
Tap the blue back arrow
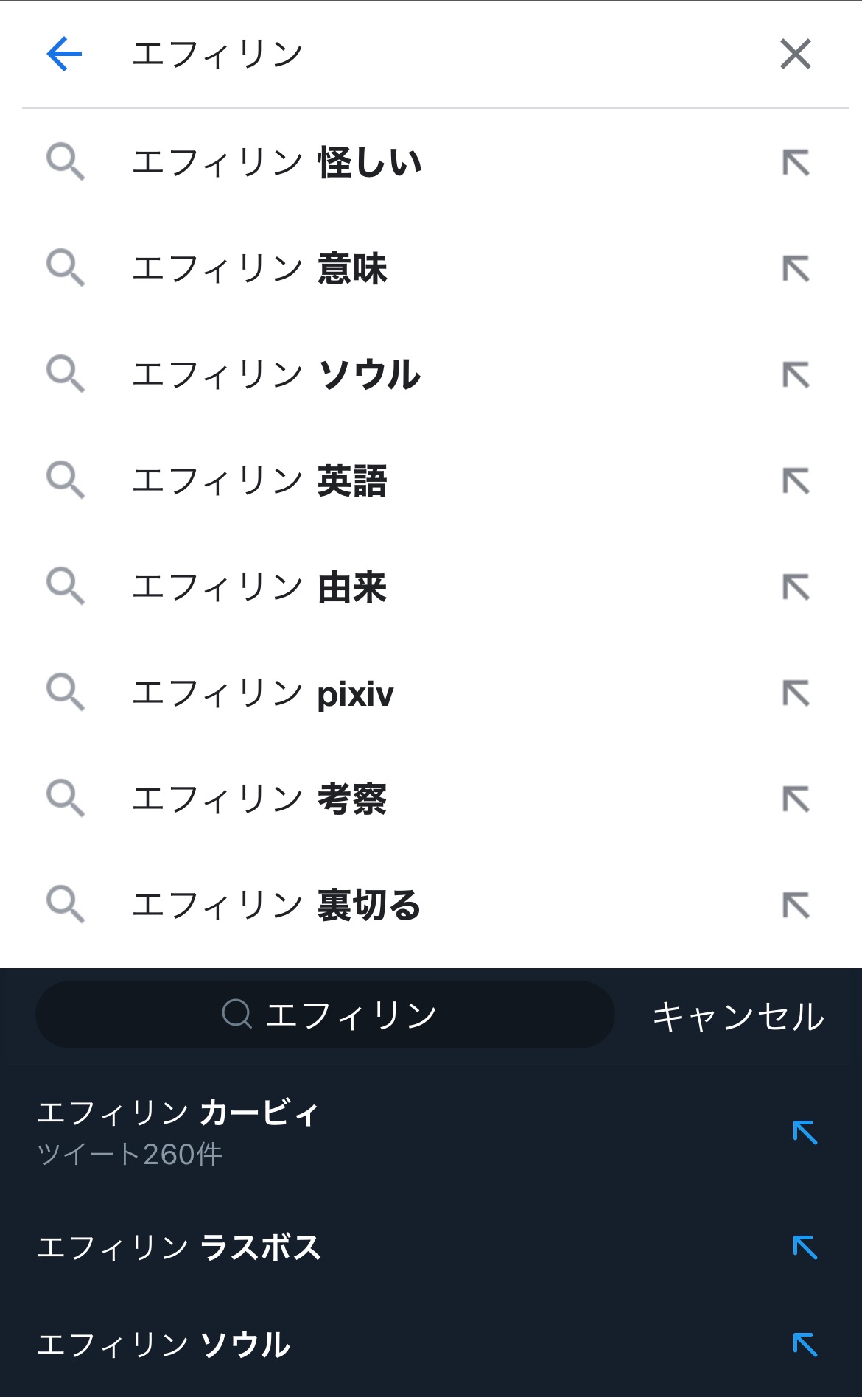(64, 54)
